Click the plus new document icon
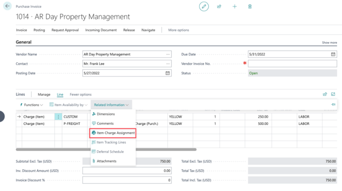 coord(235,7)
